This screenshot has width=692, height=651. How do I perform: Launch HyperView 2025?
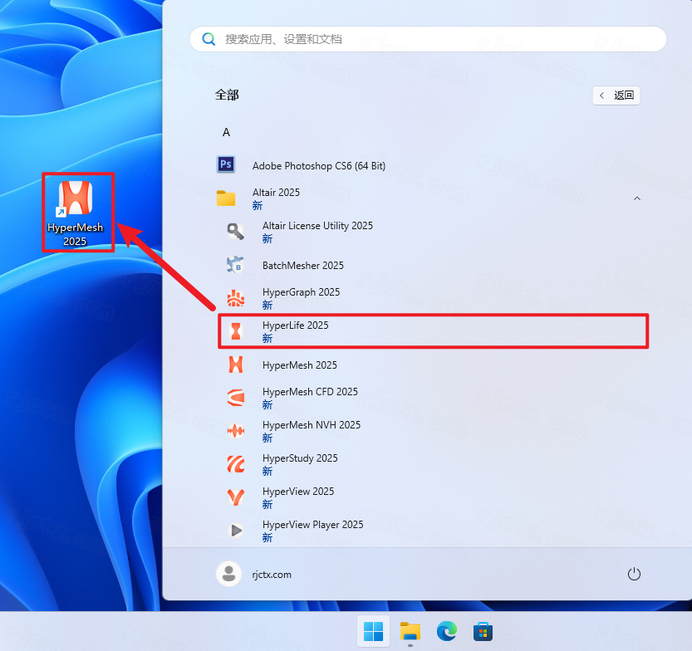(298, 497)
